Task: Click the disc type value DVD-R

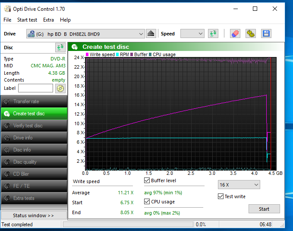Action: pyautogui.click(x=58, y=59)
